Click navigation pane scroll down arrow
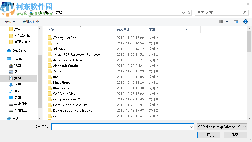The height and width of the screenshot is (142, 252). point(39,118)
